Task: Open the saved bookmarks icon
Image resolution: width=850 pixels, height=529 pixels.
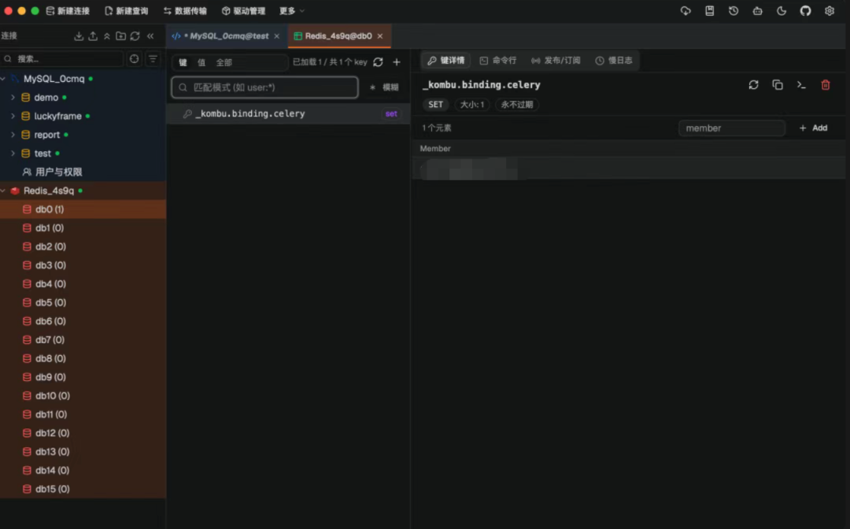Action: point(710,11)
